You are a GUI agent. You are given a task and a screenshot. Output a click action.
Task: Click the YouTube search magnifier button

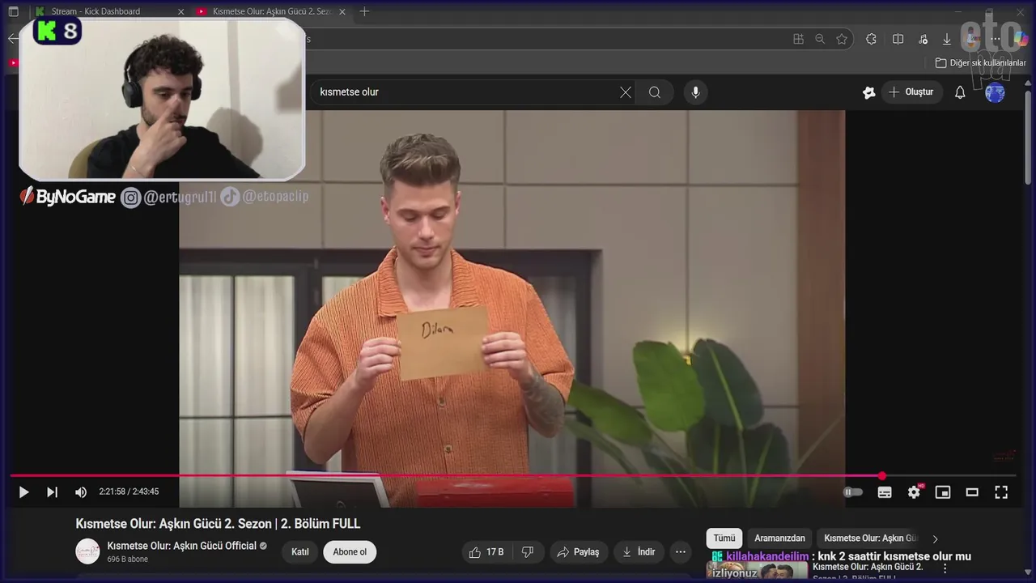pyautogui.click(x=655, y=92)
